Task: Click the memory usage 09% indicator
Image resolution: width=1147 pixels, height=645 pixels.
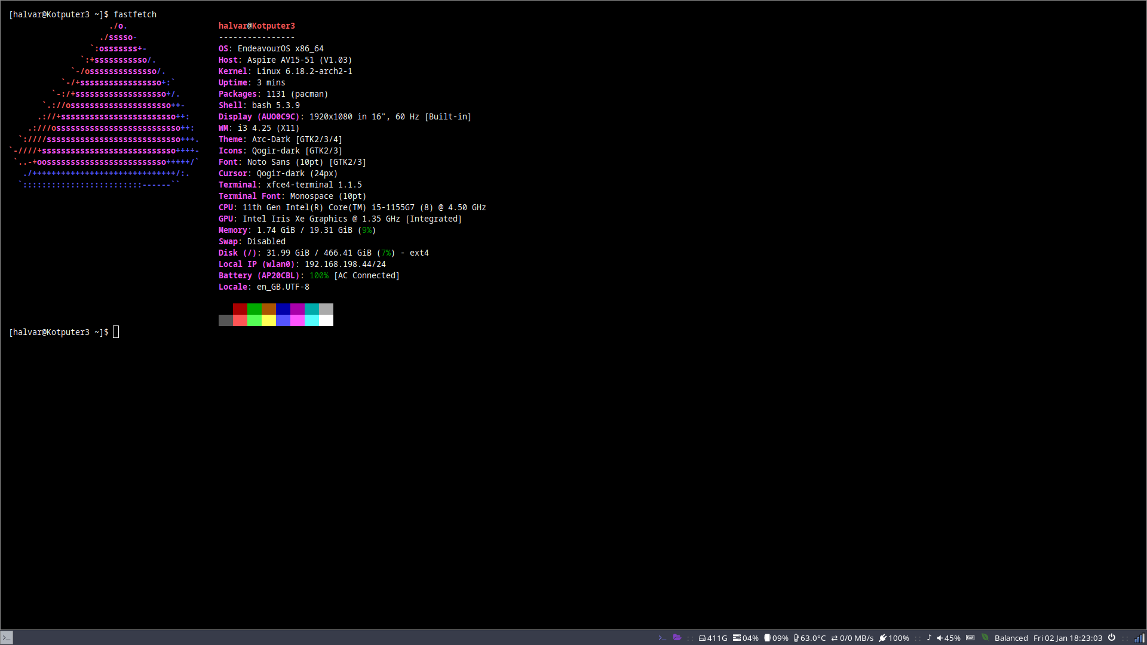Action: pyautogui.click(x=777, y=638)
